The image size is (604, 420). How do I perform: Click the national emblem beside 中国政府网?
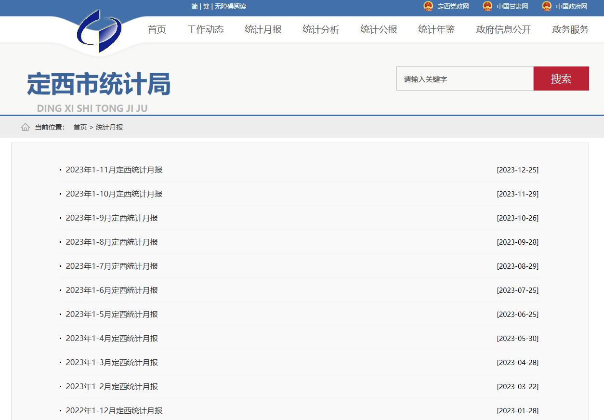tap(547, 6)
